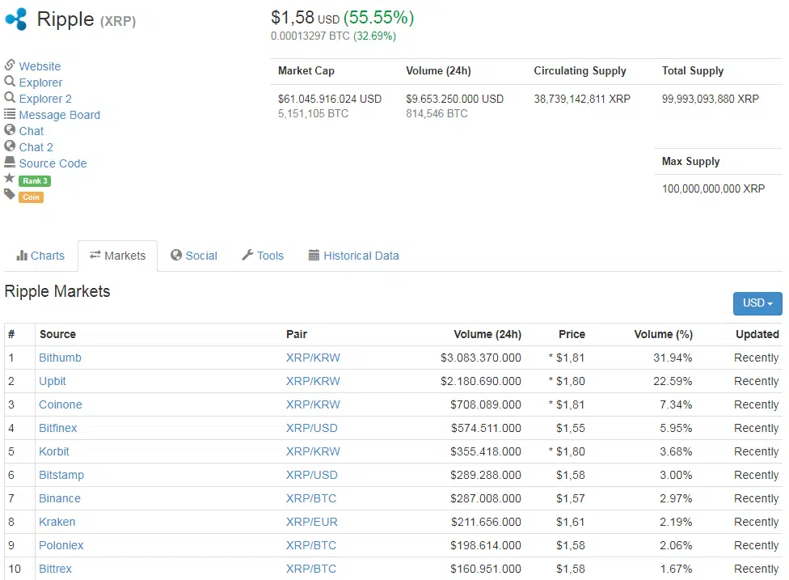Open the Korbit exchange link
The width and height of the screenshot is (789, 580).
tap(54, 451)
